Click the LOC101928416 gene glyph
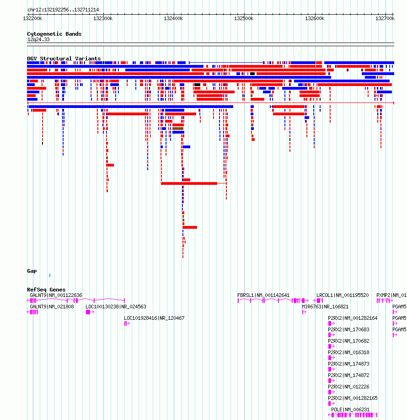This screenshot has height=420, width=407. point(127,323)
